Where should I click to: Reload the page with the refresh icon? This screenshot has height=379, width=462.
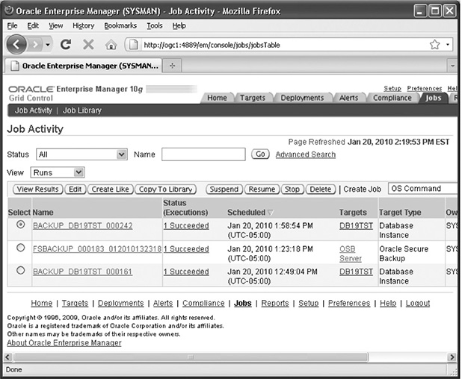click(66, 45)
